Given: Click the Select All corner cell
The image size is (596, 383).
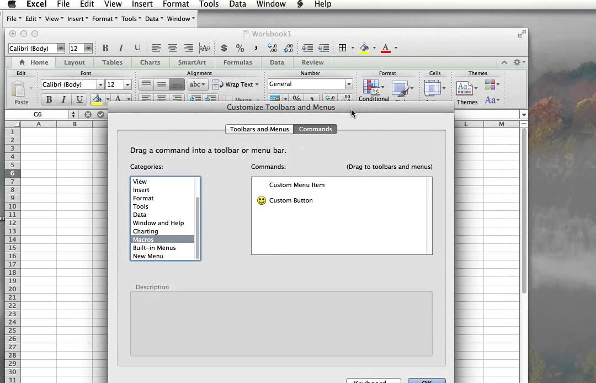Looking at the screenshot, I should click(x=13, y=124).
